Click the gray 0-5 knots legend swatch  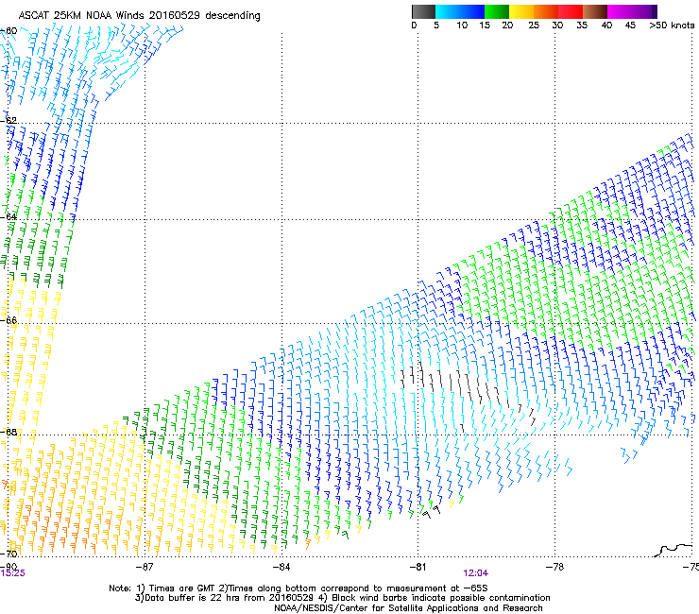[x=423, y=11]
